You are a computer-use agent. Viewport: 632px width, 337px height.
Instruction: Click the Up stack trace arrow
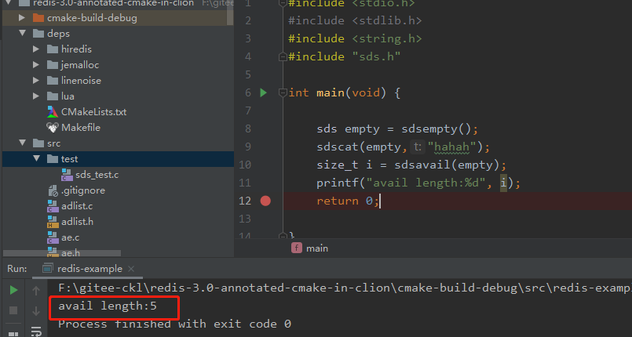coord(36,290)
